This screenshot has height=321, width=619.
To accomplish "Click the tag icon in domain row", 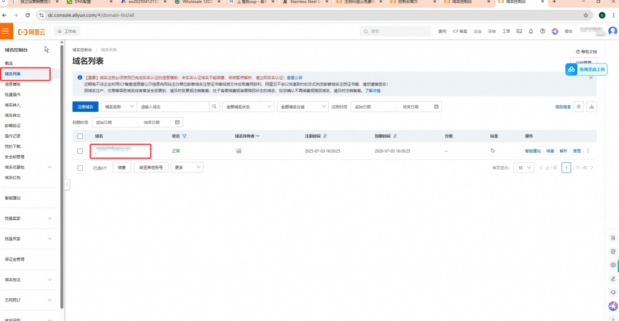I will pos(493,151).
